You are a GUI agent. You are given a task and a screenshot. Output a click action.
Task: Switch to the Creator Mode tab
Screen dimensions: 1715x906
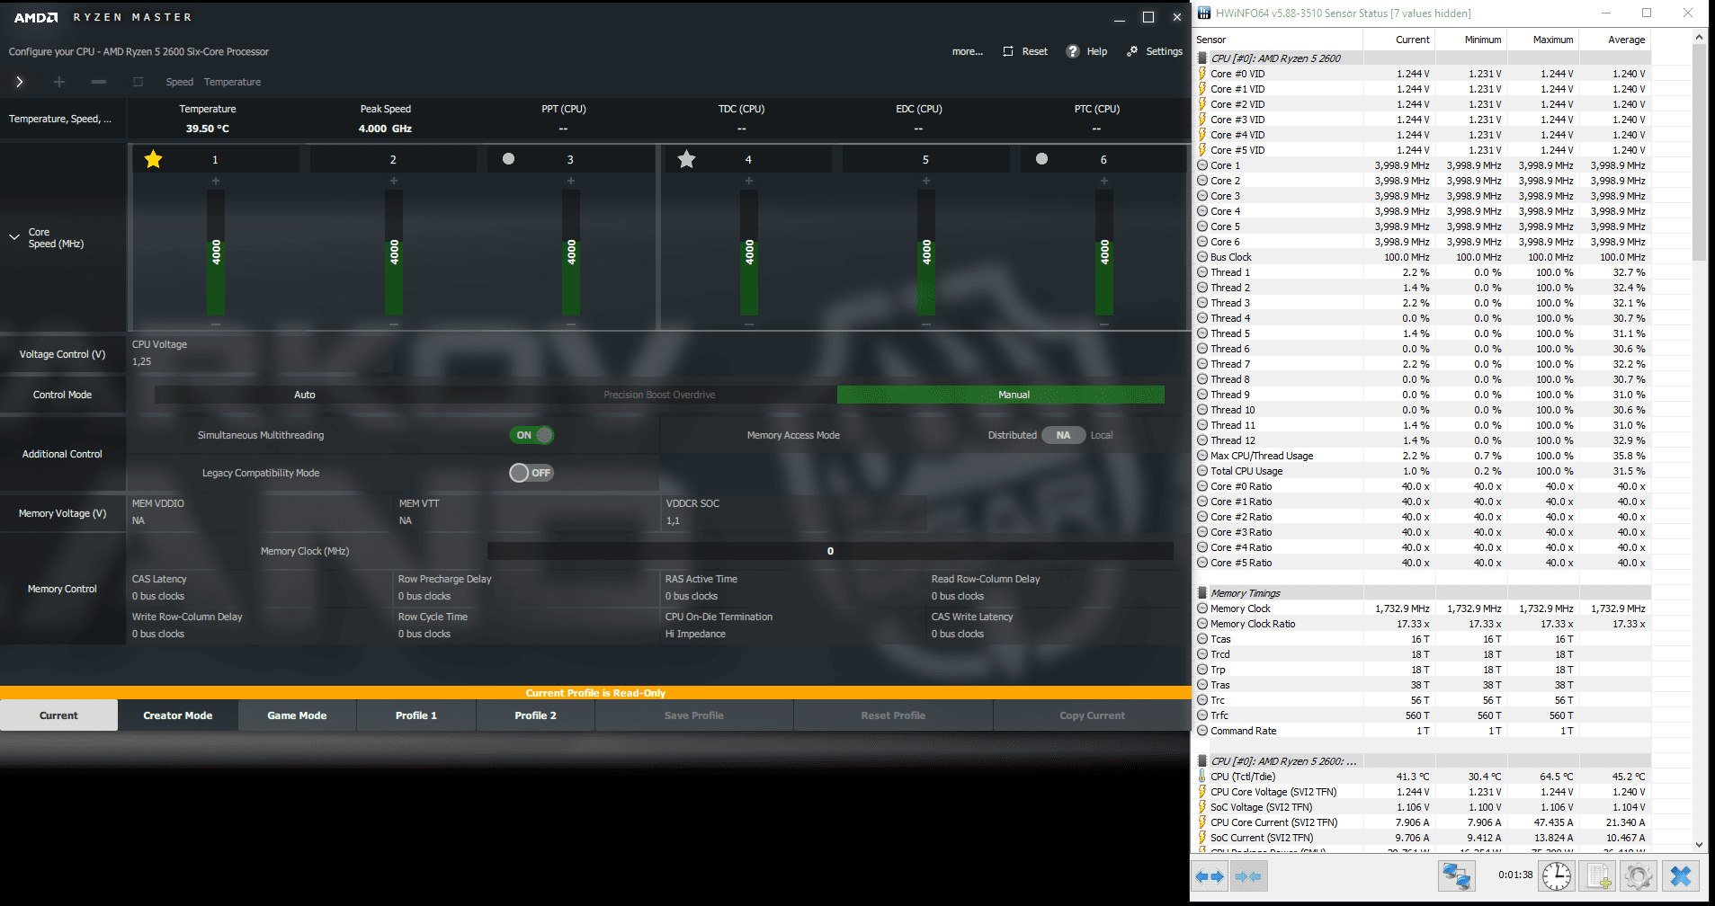pos(178,715)
